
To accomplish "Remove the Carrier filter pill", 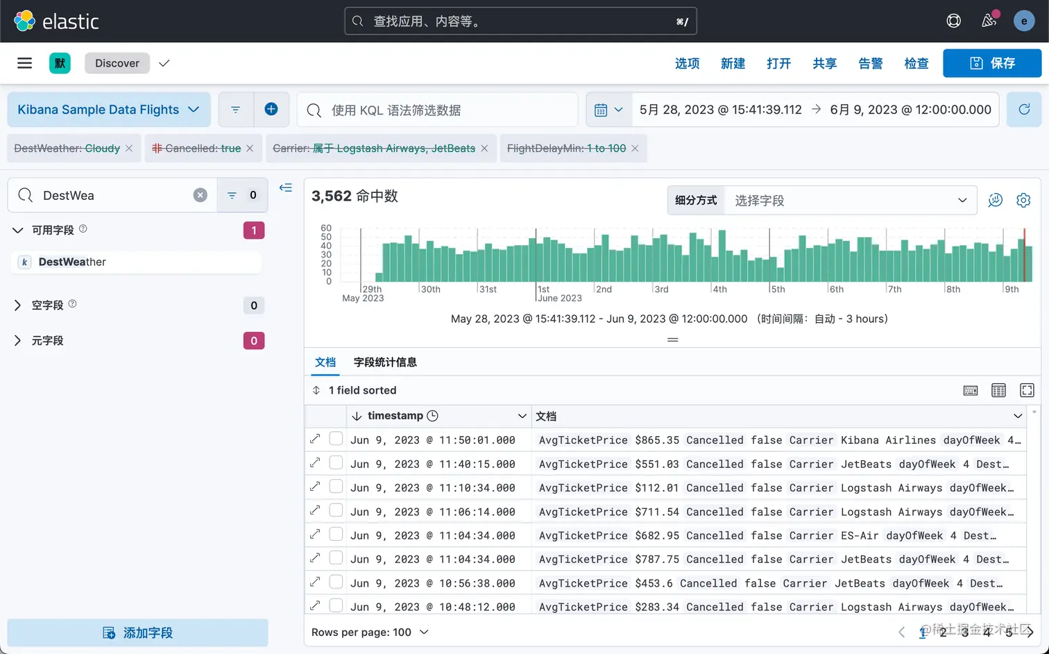I will (484, 149).
